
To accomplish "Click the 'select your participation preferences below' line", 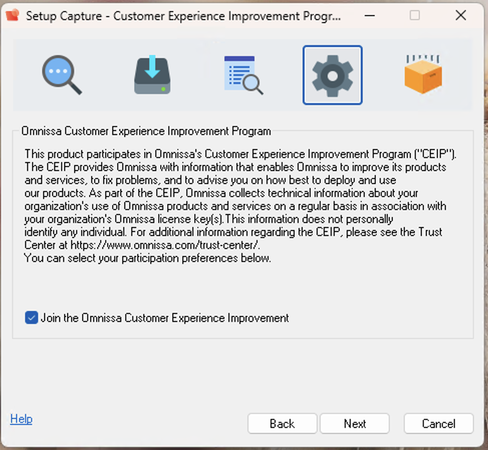I will pyautogui.click(x=148, y=258).
